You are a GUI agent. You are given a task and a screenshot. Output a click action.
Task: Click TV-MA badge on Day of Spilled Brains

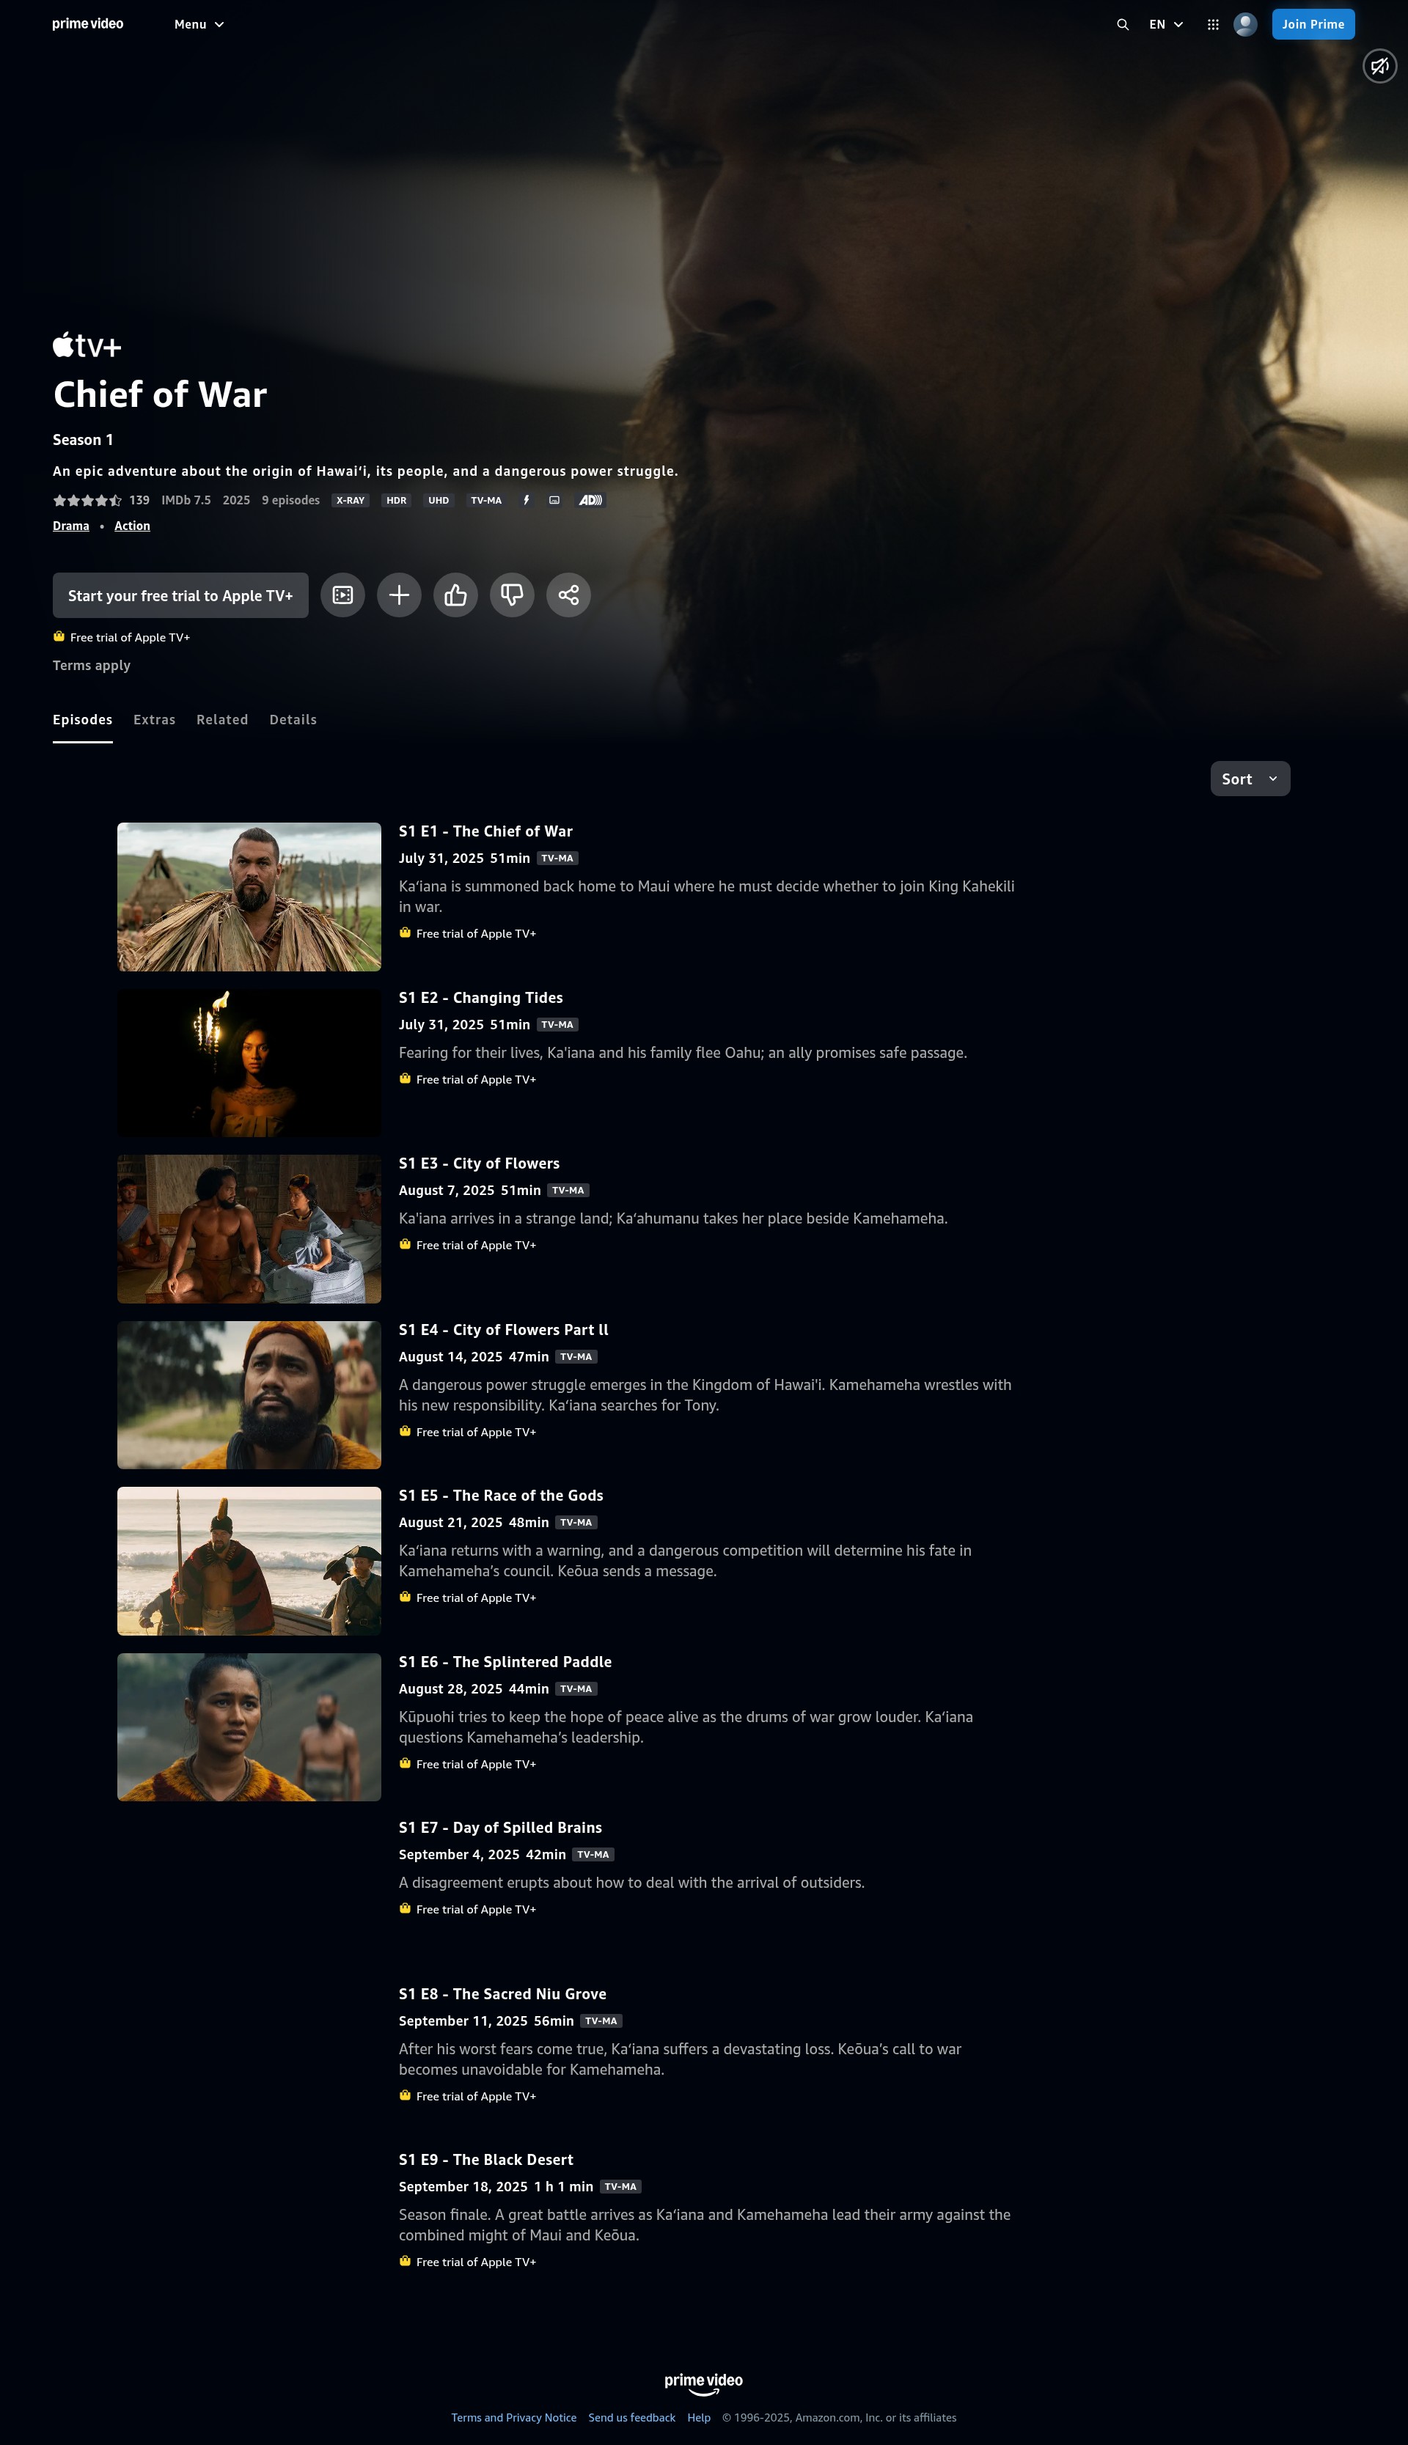pyautogui.click(x=593, y=1854)
